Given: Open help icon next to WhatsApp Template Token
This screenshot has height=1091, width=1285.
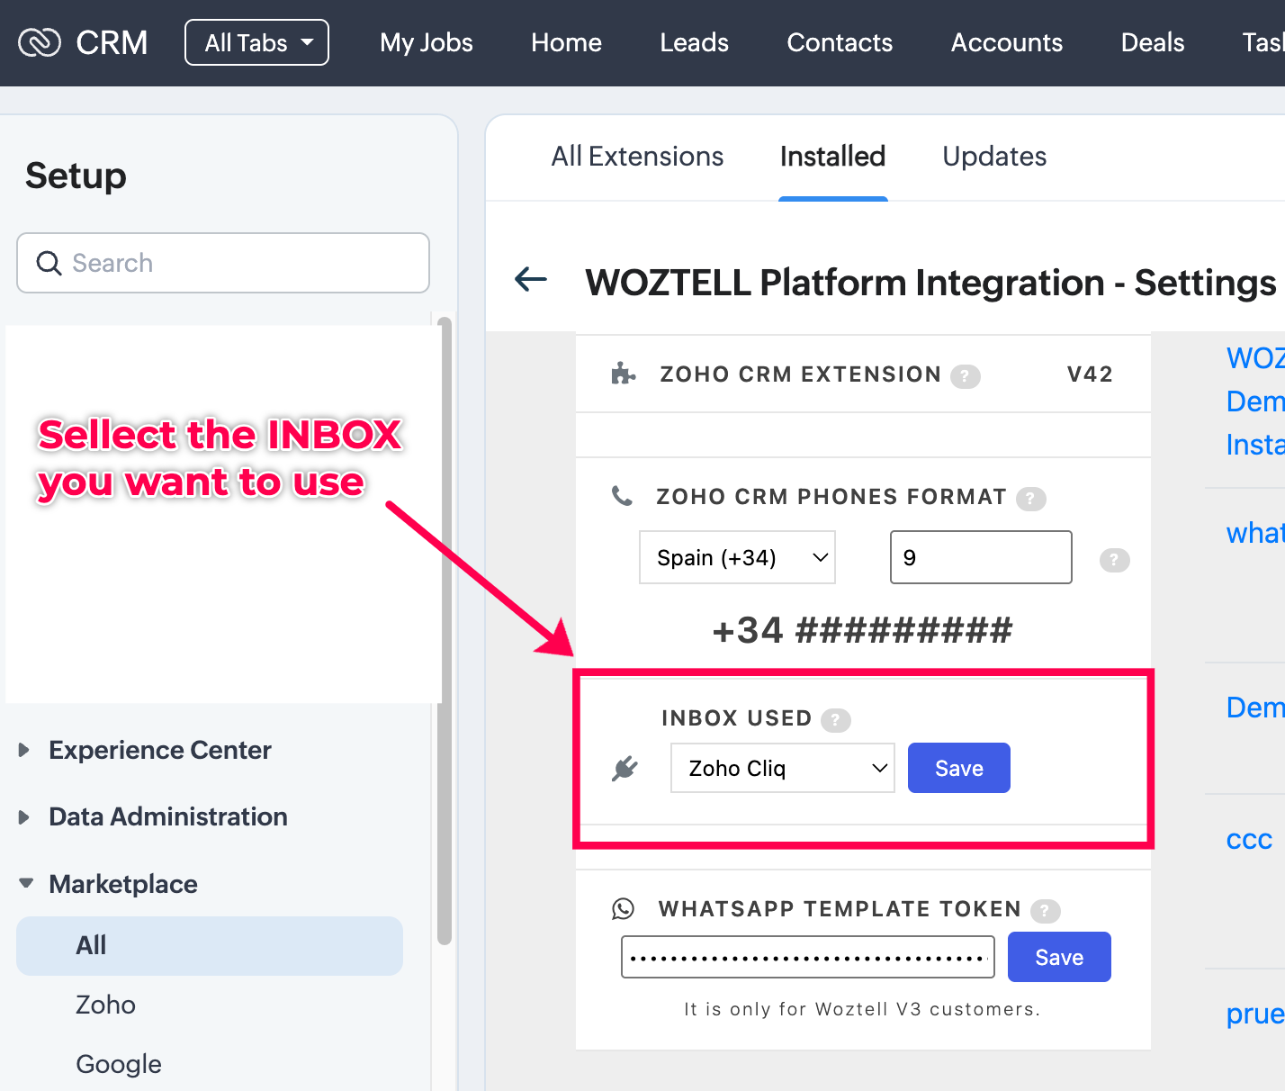Looking at the screenshot, I should [1046, 911].
